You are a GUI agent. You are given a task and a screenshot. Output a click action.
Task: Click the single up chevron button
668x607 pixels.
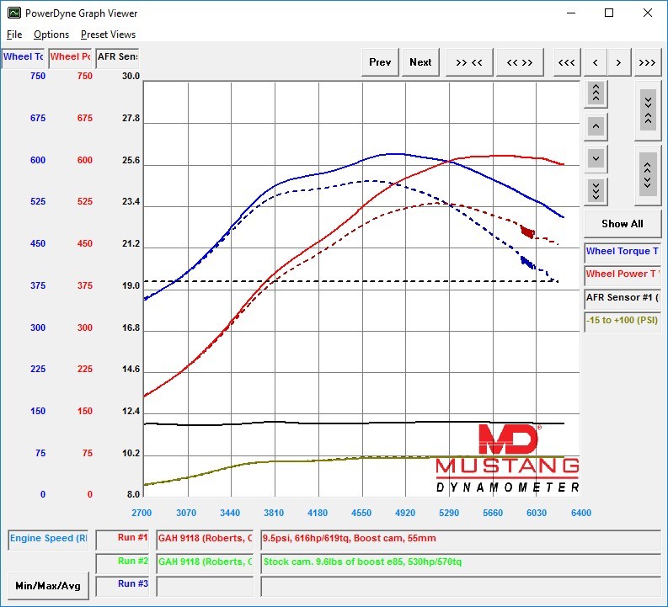click(596, 126)
